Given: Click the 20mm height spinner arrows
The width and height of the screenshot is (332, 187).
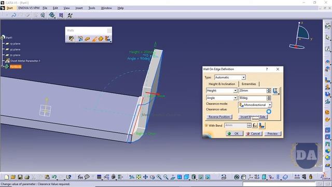Looking at the screenshot, I should point(269,91).
